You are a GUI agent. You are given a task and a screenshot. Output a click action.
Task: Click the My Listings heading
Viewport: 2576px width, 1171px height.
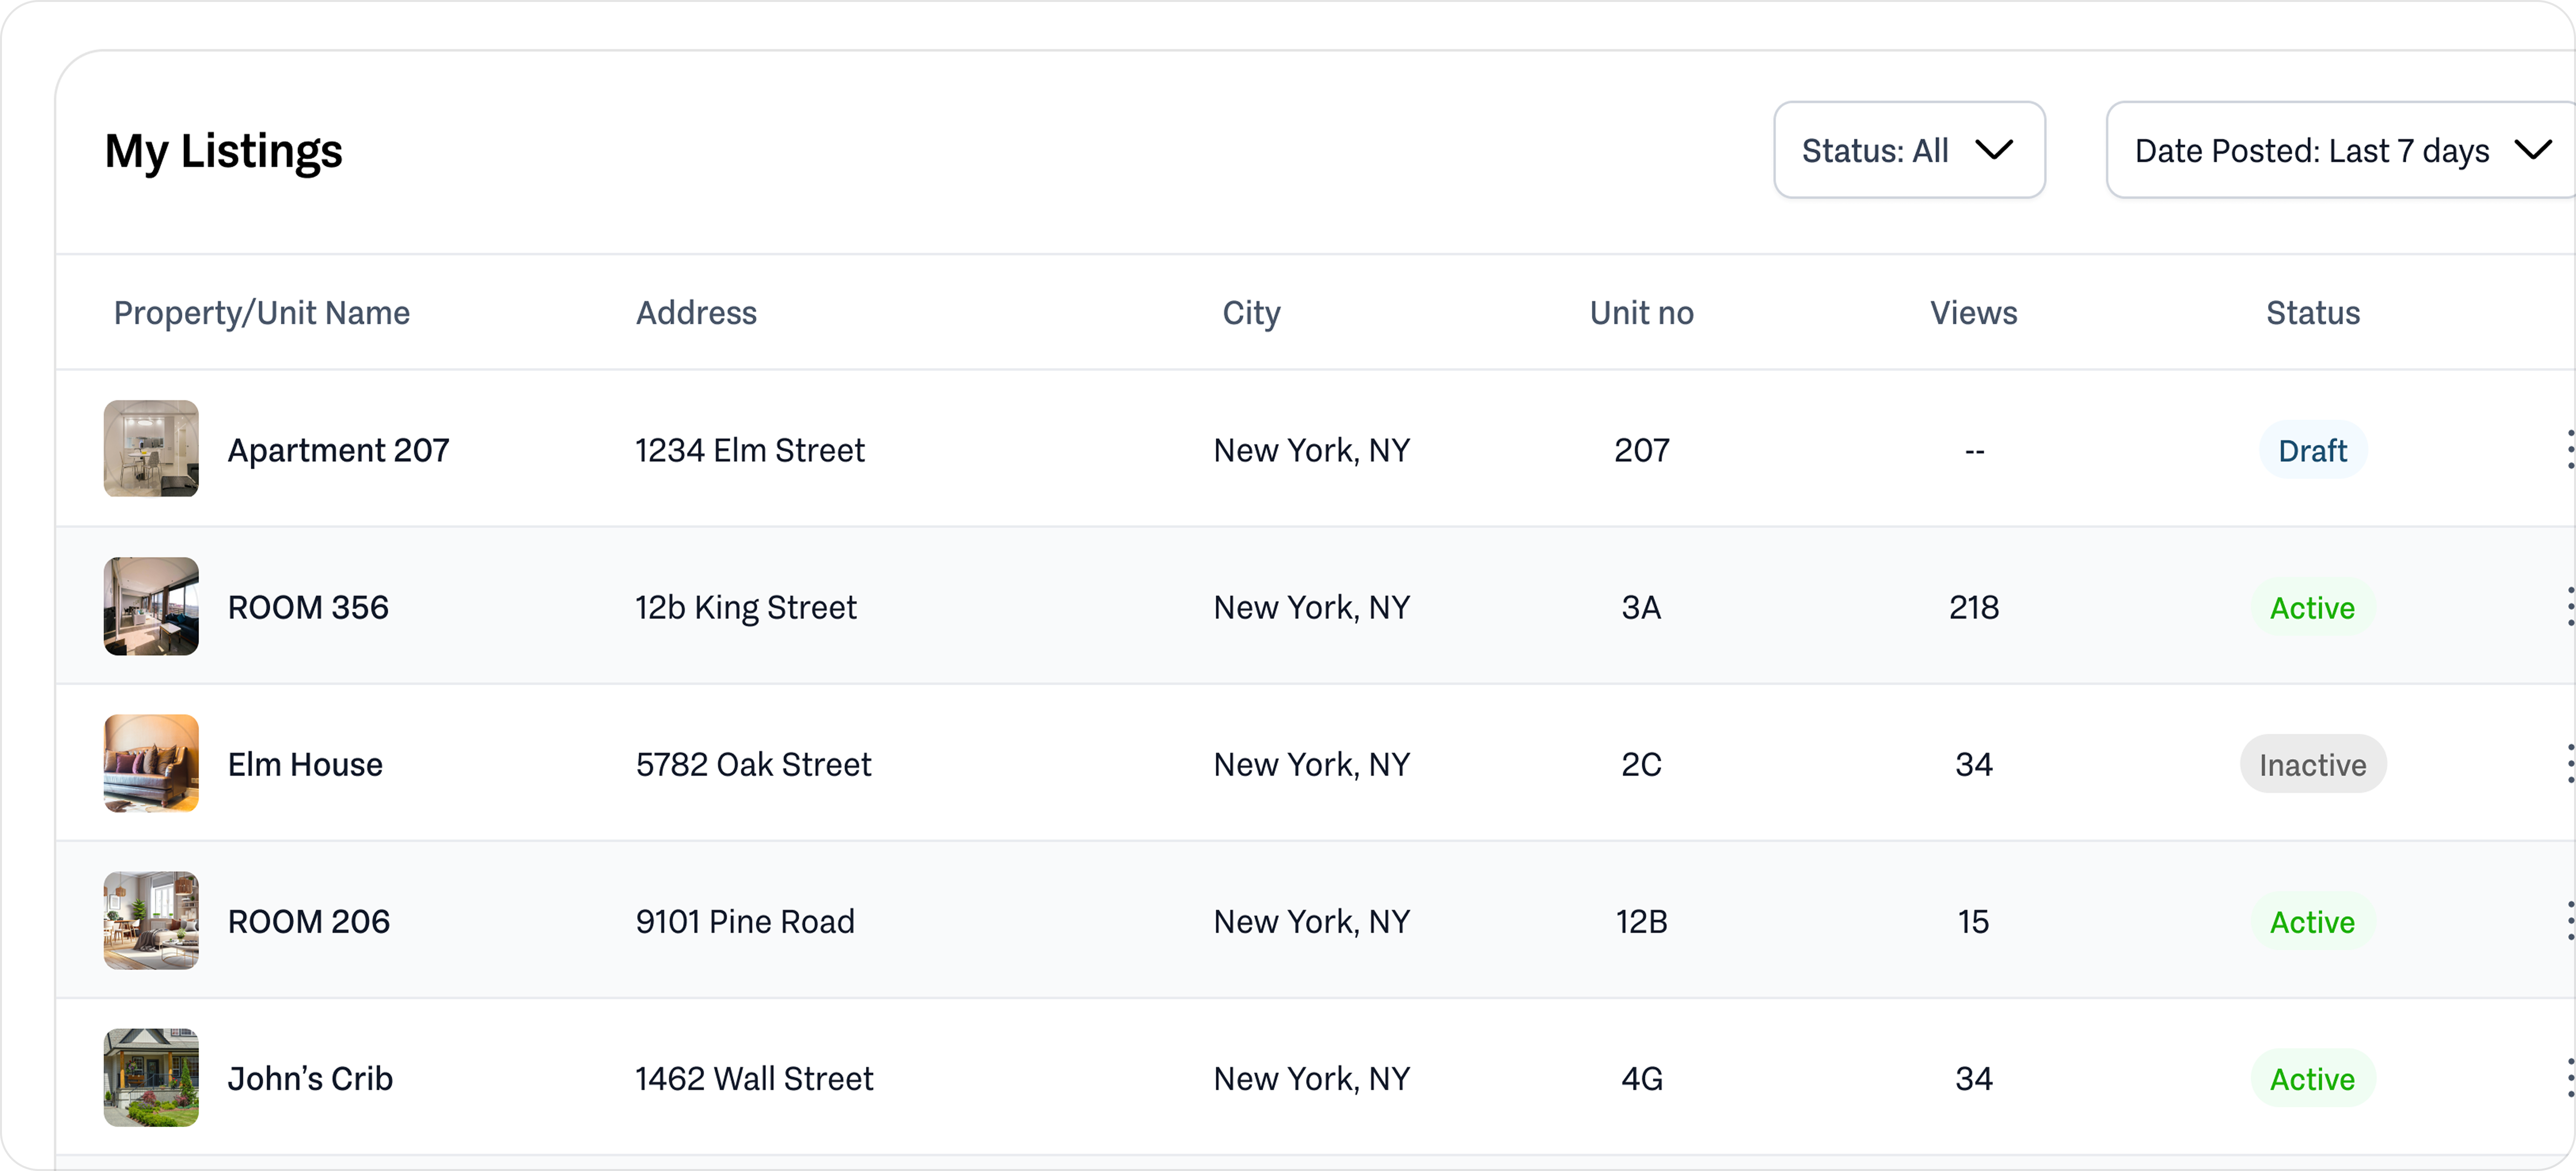[224, 152]
